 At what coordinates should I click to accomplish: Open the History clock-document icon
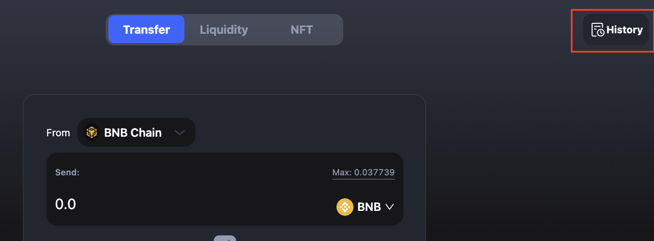(597, 30)
